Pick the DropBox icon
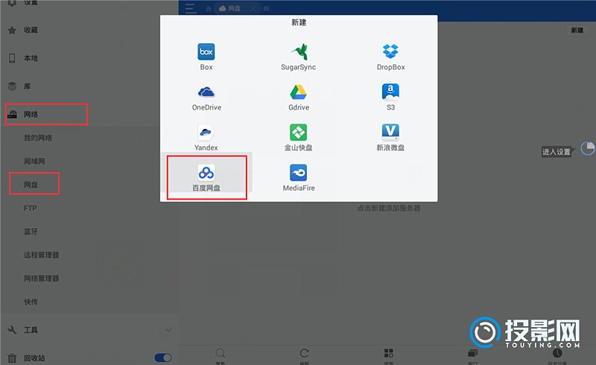 click(390, 51)
